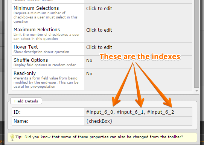Click the {checkBox} name value
Image resolution: width=204 pixels, height=145 pixels.
point(99,121)
